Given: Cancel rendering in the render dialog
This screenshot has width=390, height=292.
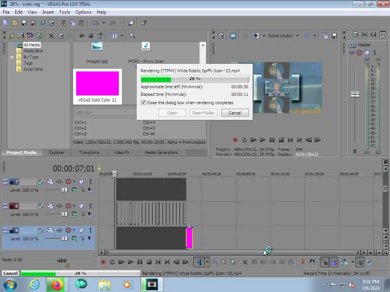Looking at the screenshot, I should pyautogui.click(x=235, y=113).
